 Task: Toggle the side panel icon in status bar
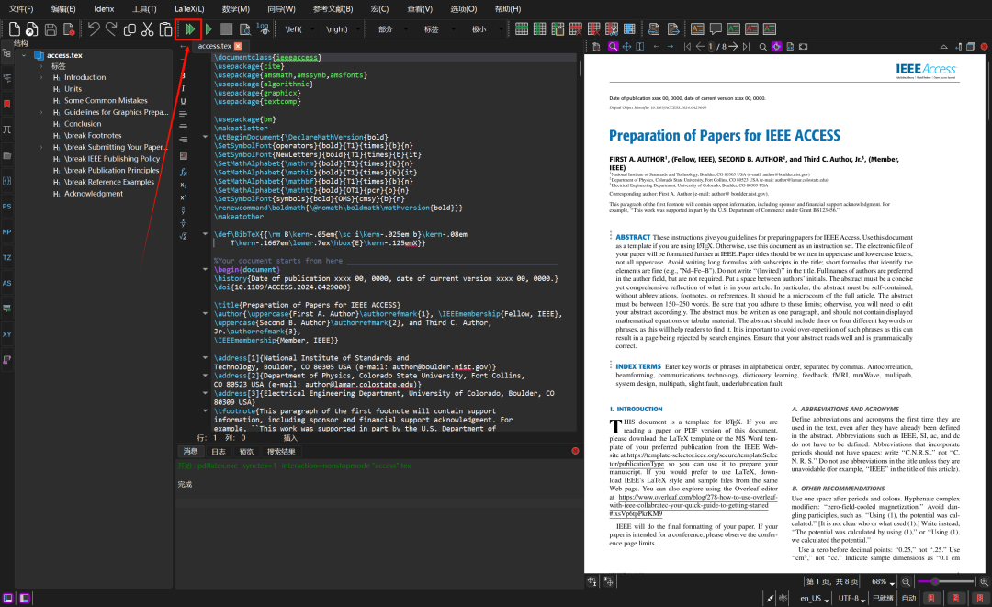(7, 598)
